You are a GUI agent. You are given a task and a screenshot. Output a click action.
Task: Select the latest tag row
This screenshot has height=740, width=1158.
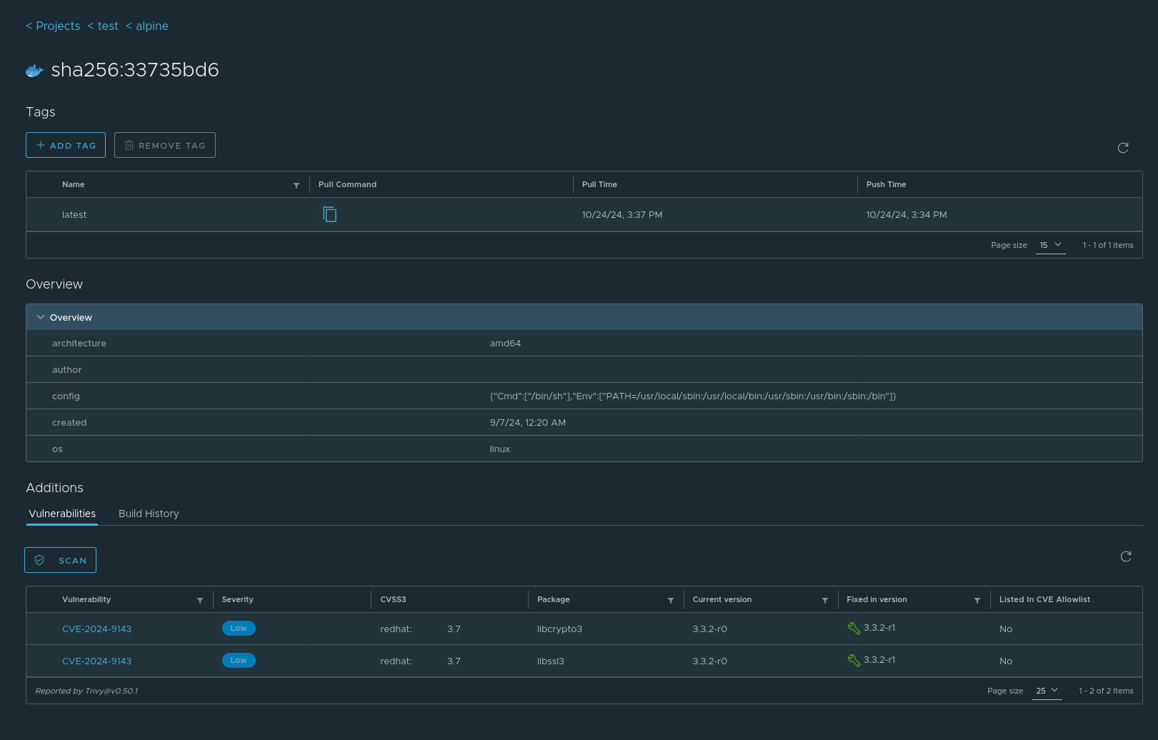(74, 214)
